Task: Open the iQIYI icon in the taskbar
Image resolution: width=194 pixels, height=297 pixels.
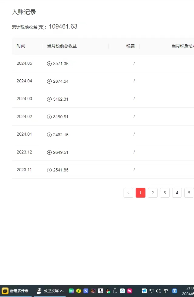Action: 71,291
